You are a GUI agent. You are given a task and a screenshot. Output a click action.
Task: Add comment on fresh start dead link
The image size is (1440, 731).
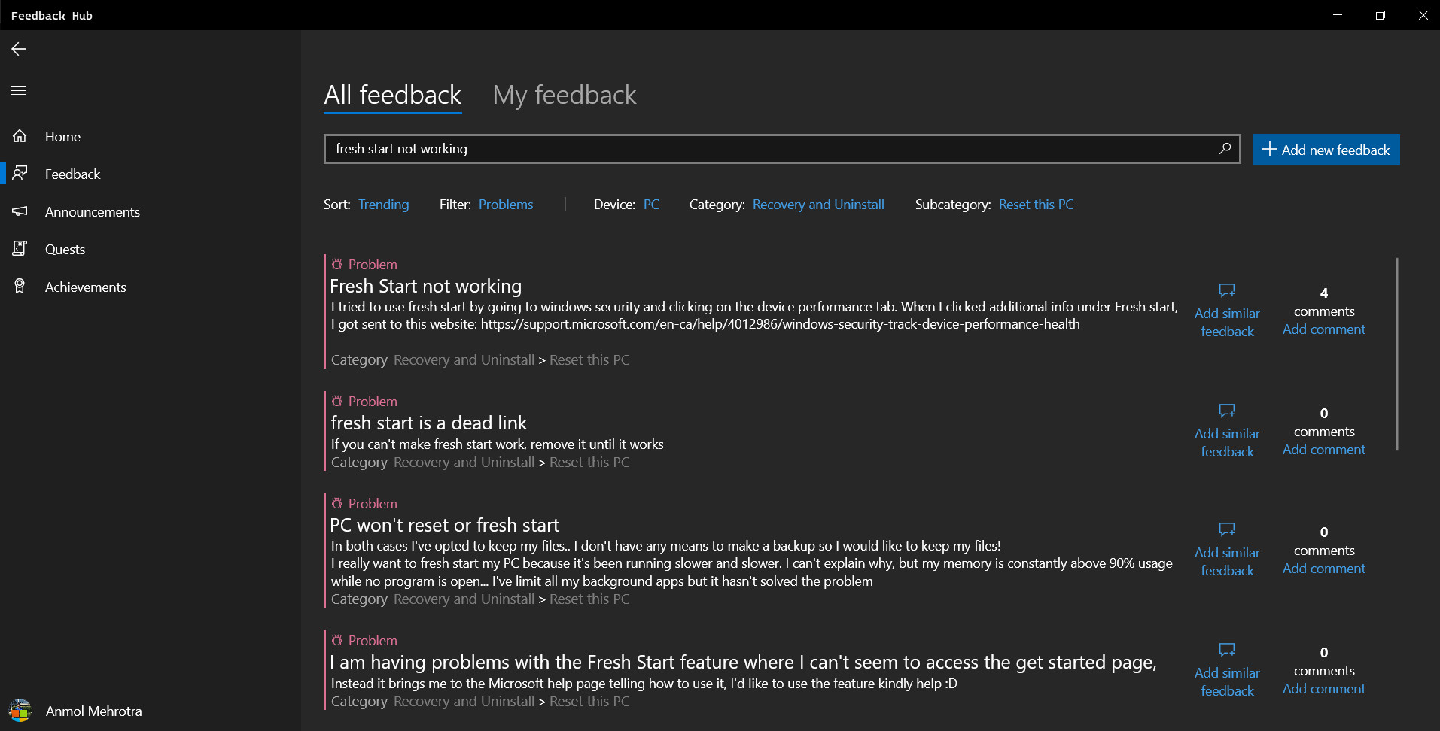(1323, 450)
